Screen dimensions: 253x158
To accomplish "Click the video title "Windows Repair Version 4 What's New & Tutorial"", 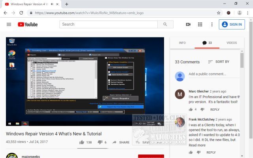I will (x=54, y=134).
